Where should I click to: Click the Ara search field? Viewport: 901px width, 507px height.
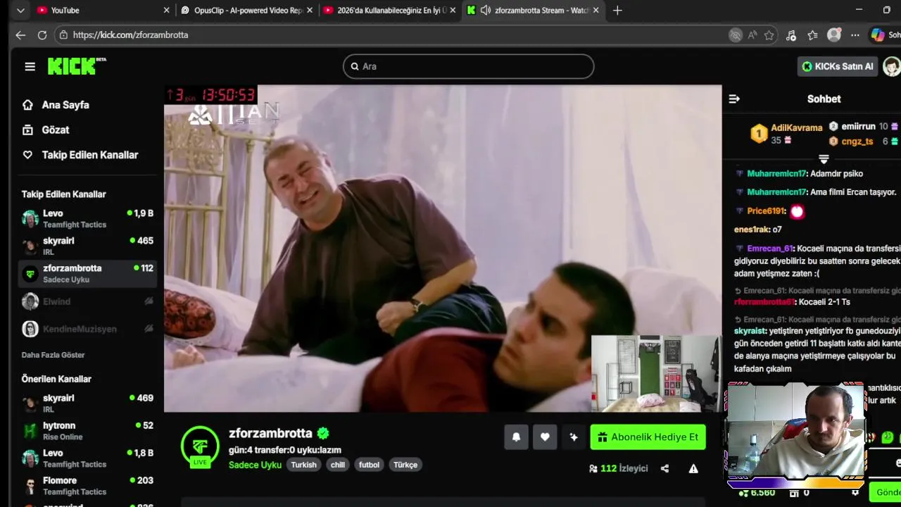tap(468, 66)
